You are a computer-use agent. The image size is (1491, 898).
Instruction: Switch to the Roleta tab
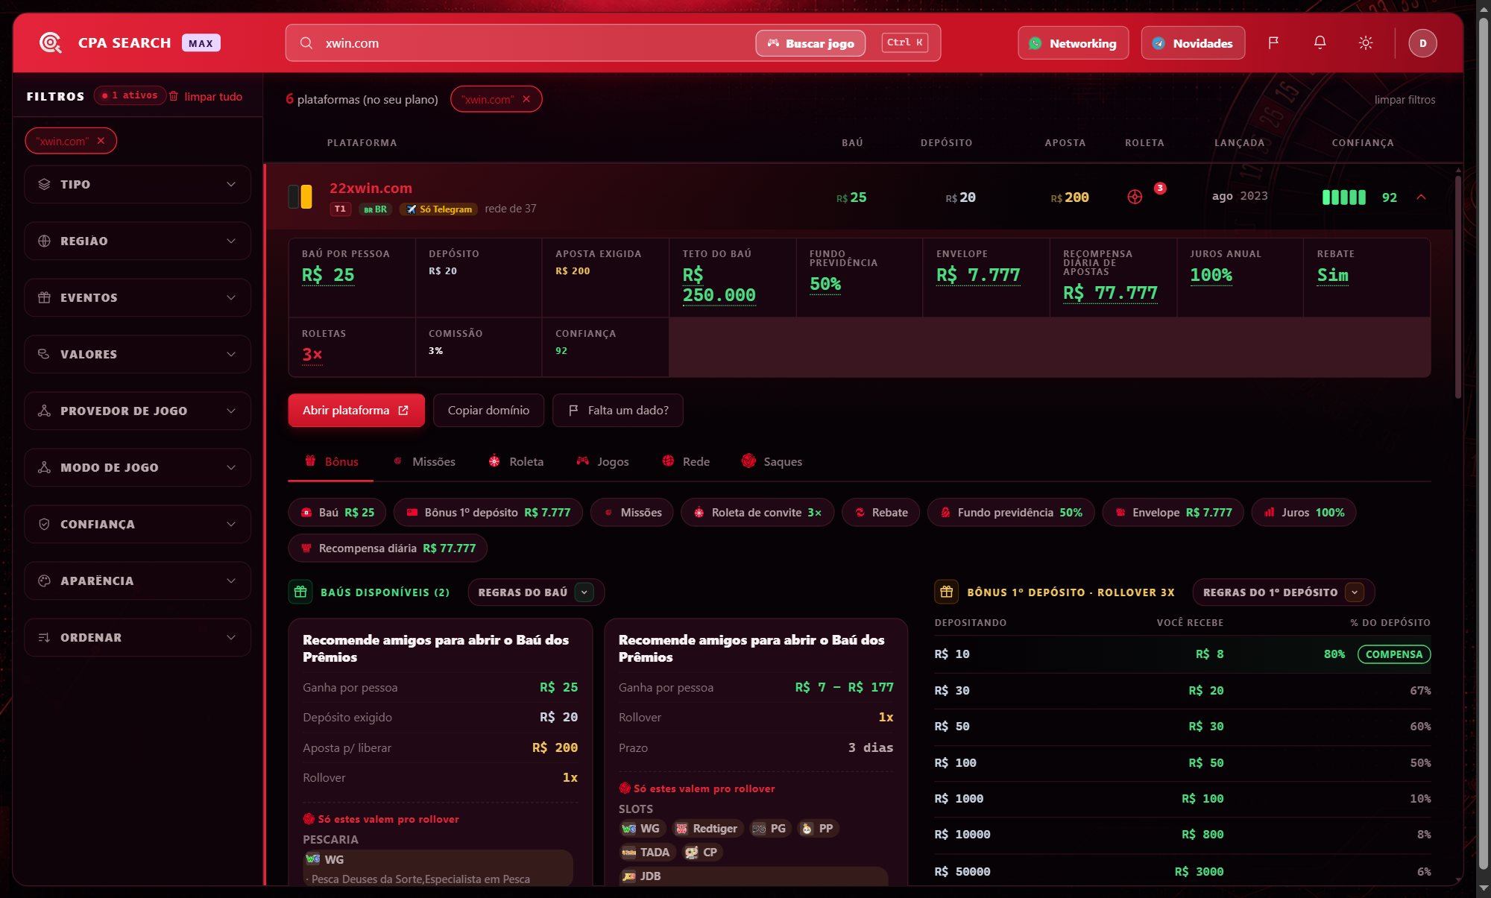point(516,461)
